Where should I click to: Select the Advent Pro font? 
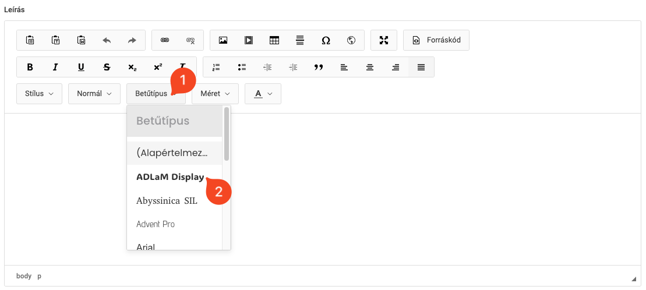pos(156,224)
